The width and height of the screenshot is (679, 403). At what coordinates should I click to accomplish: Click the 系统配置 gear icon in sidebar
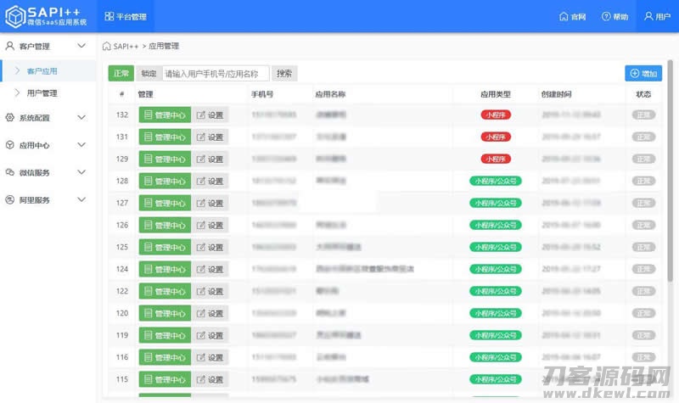10,118
